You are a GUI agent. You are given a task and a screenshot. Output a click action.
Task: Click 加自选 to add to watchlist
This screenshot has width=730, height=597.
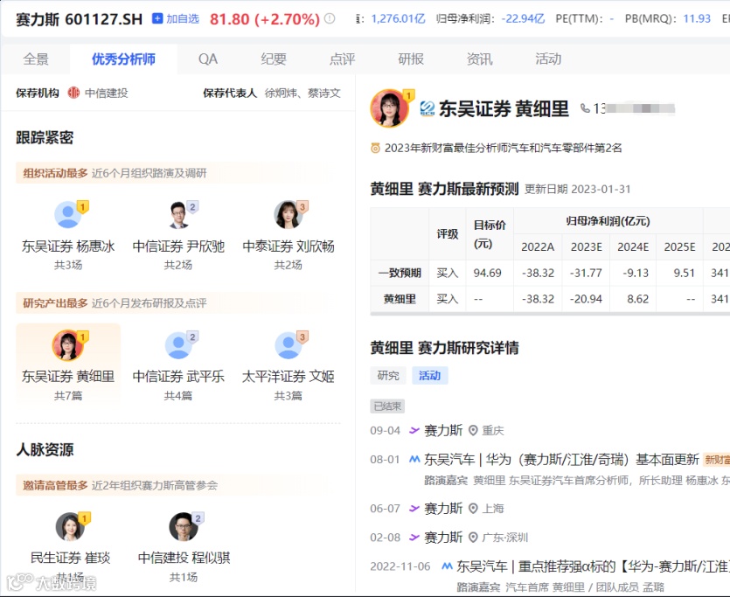[x=176, y=18]
